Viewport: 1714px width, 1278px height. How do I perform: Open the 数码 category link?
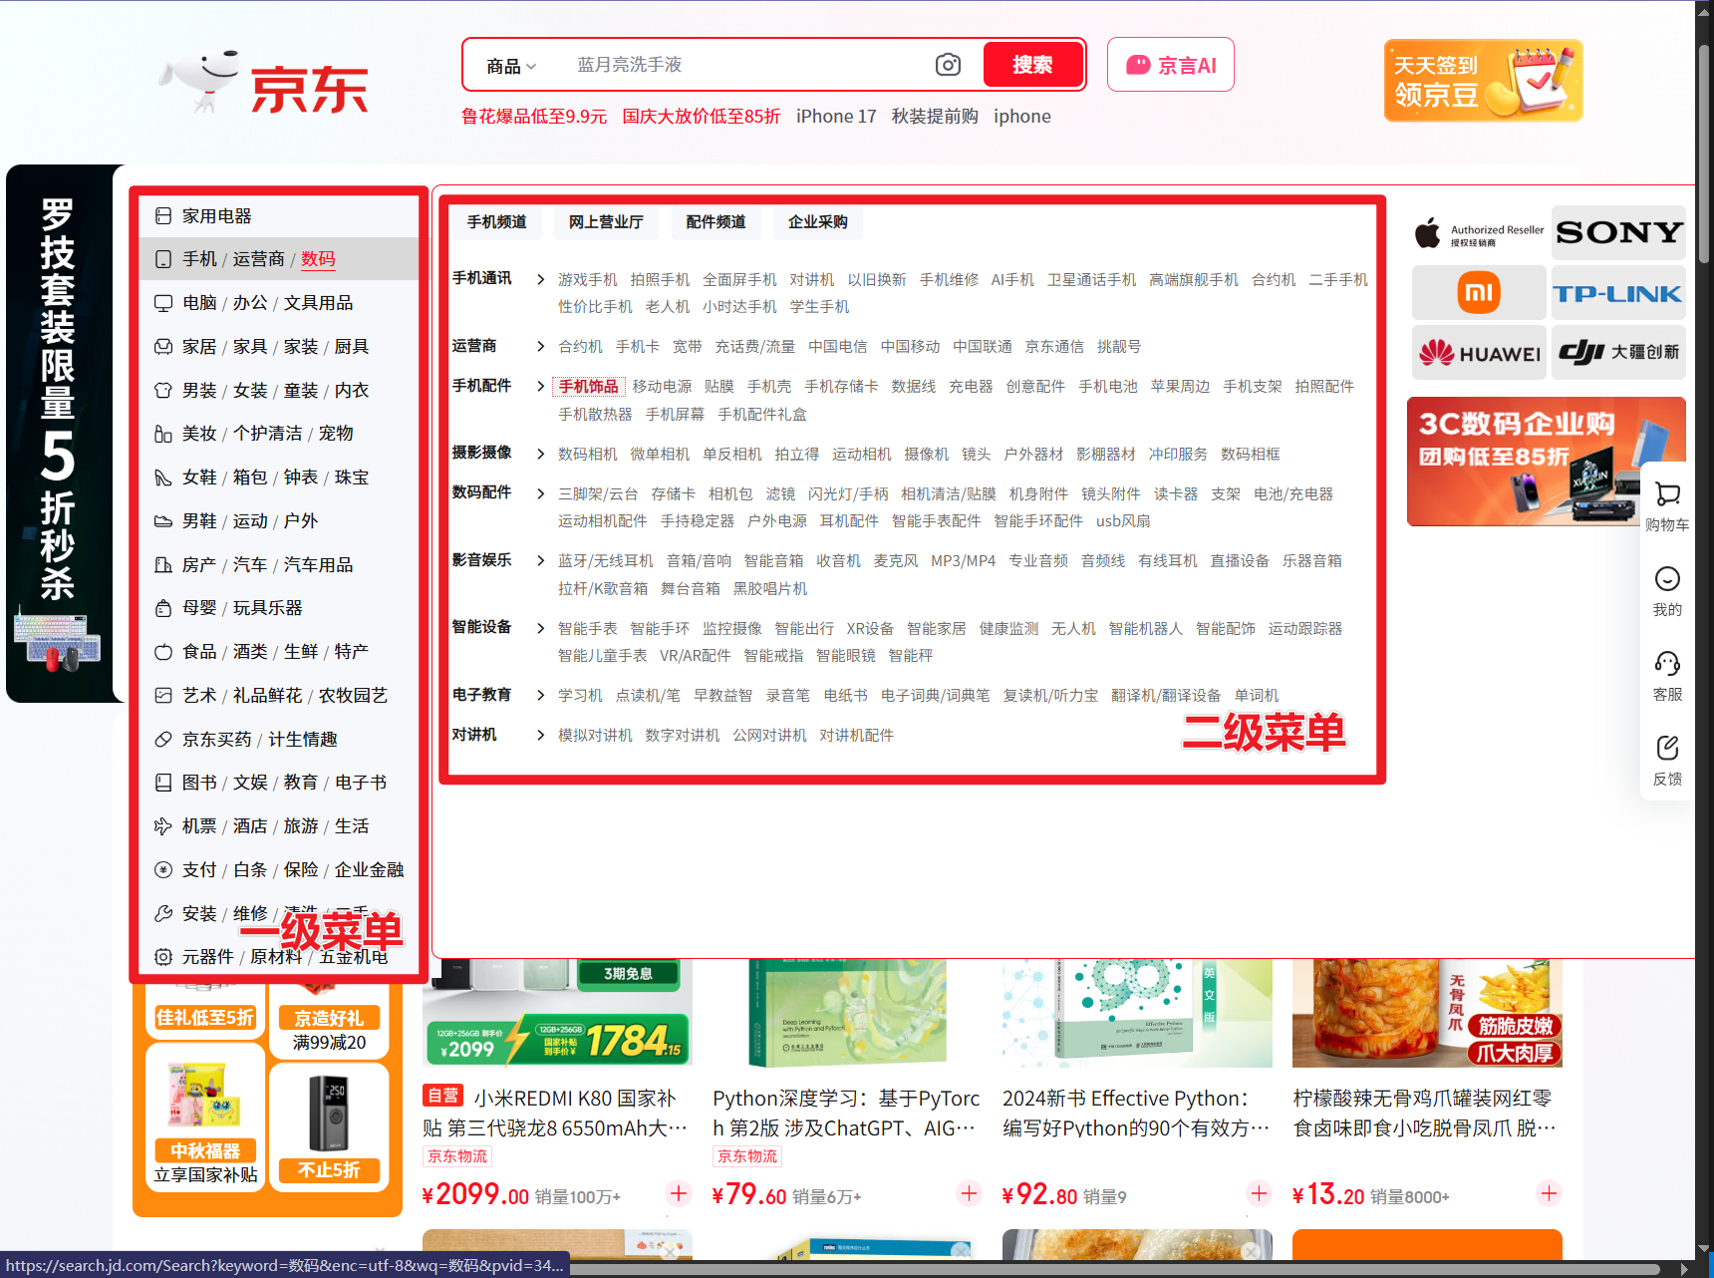[x=318, y=259]
